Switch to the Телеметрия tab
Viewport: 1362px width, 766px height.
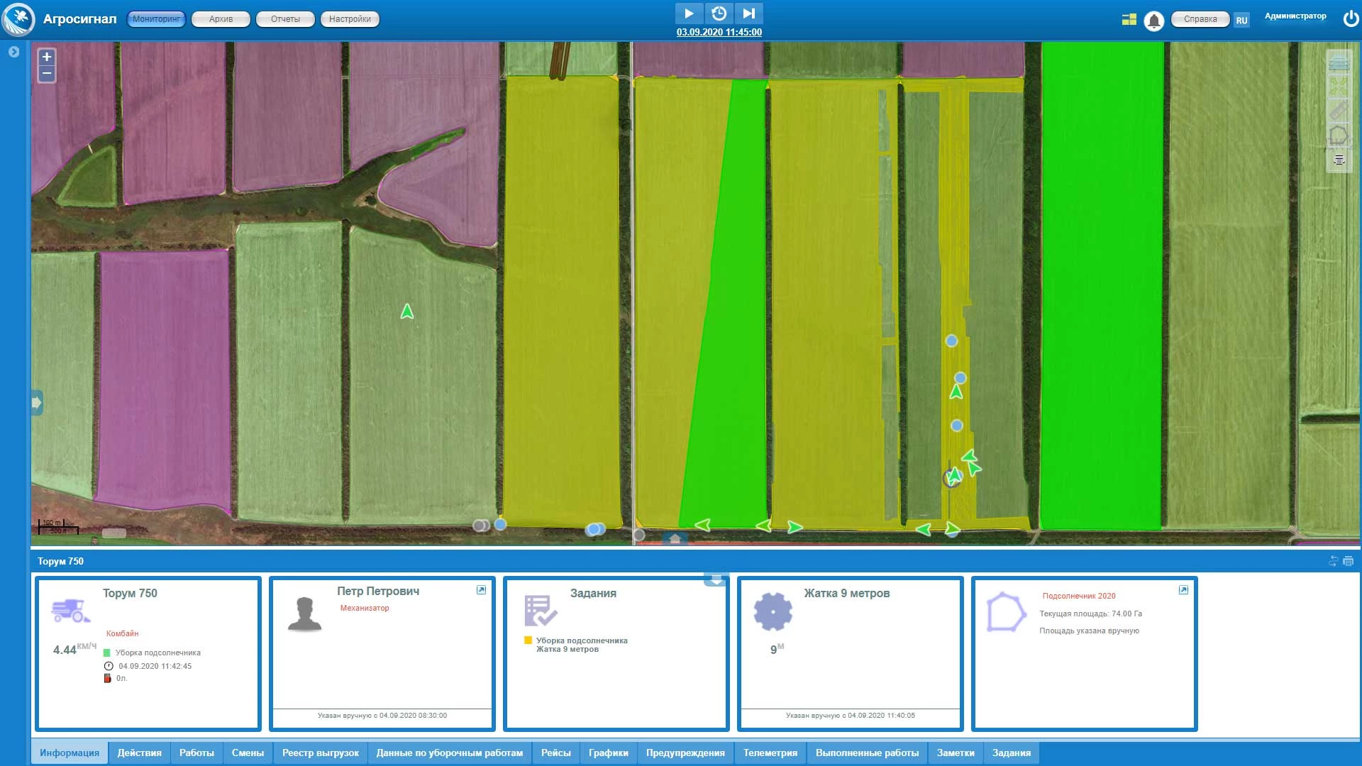tap(770, 753)
